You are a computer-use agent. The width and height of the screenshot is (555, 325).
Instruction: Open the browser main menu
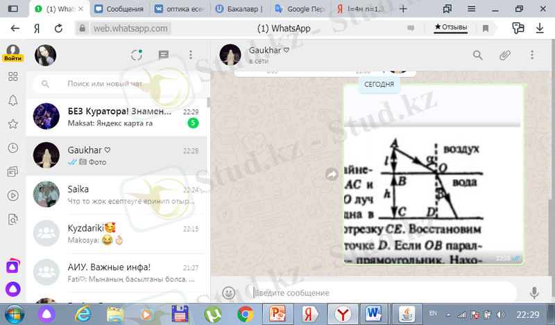tap(471, 9)
